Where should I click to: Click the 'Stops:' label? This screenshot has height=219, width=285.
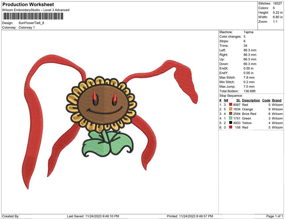point(224,41)
